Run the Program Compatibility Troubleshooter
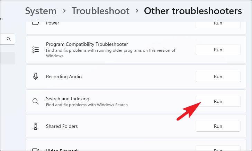252x151 pixels. coord(218,50)
